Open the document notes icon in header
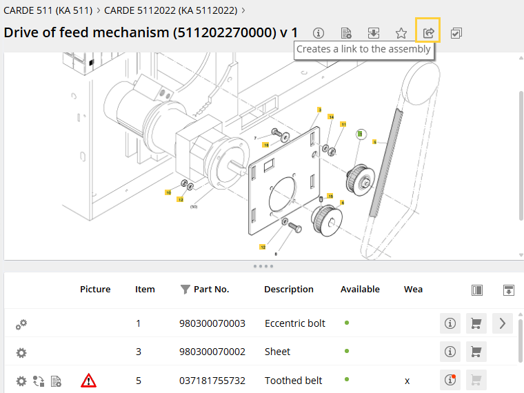Screen dimensions: 524x393 [346, 33]
